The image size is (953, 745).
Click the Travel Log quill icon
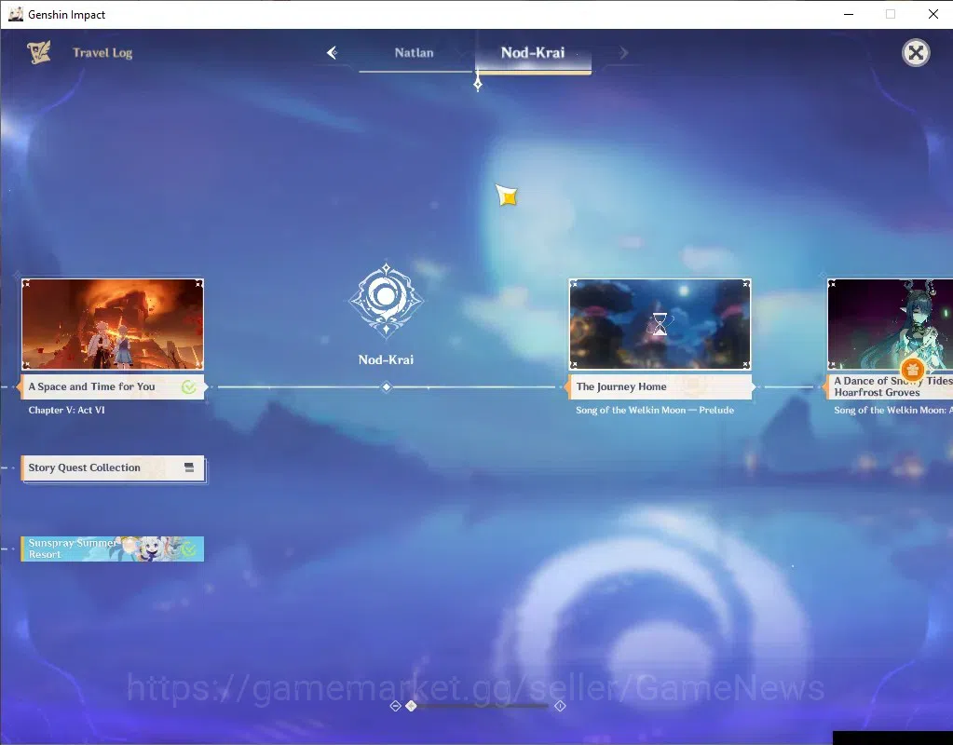[x=39, y=53]
